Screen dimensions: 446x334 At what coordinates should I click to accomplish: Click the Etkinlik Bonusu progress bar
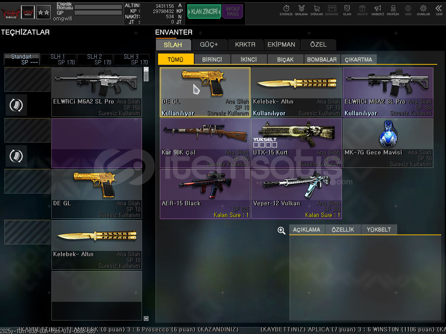(98, 7)
